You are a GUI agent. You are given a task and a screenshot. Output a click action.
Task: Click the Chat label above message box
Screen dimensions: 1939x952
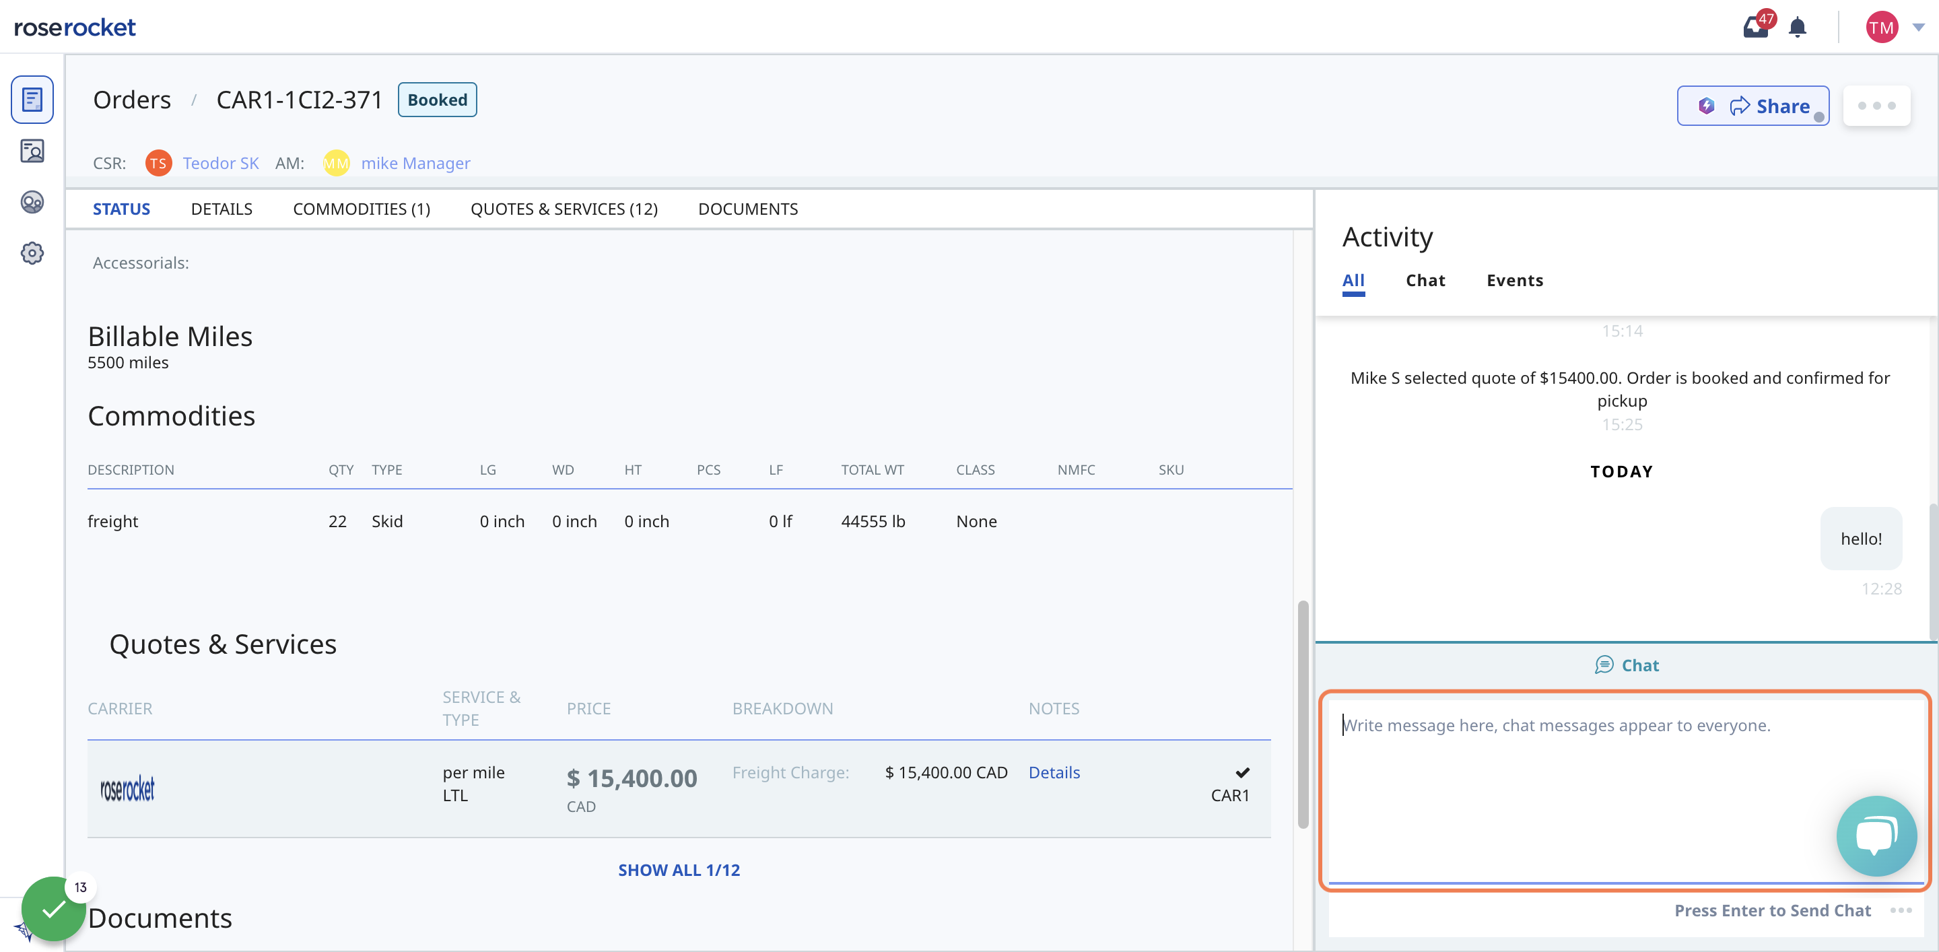1639,665
